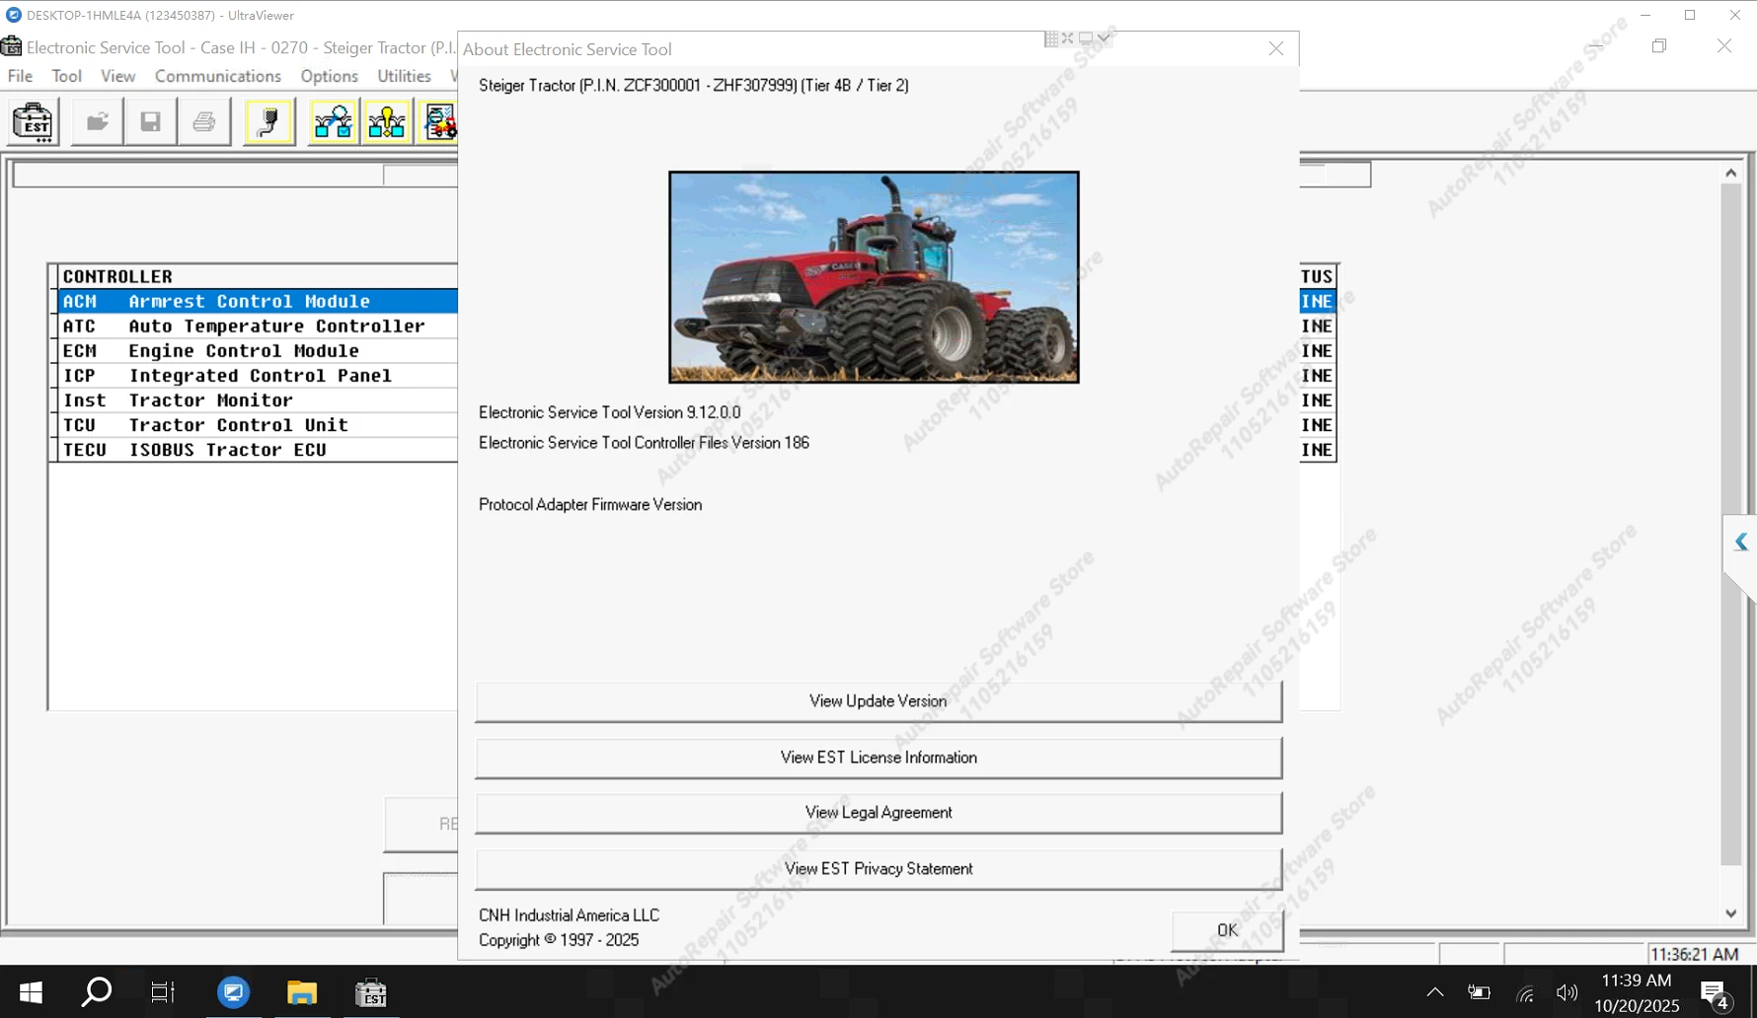Screen dimensions: 1757x1018
Task: Click the fault code diagnostics toolbar icon
Action: point(386,120)
